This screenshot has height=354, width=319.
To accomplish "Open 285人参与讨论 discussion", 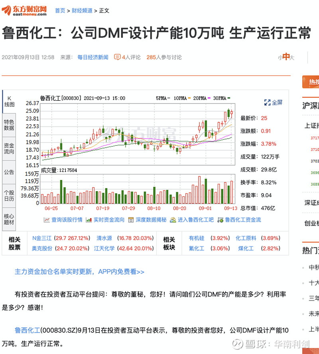I will [164, 57].
